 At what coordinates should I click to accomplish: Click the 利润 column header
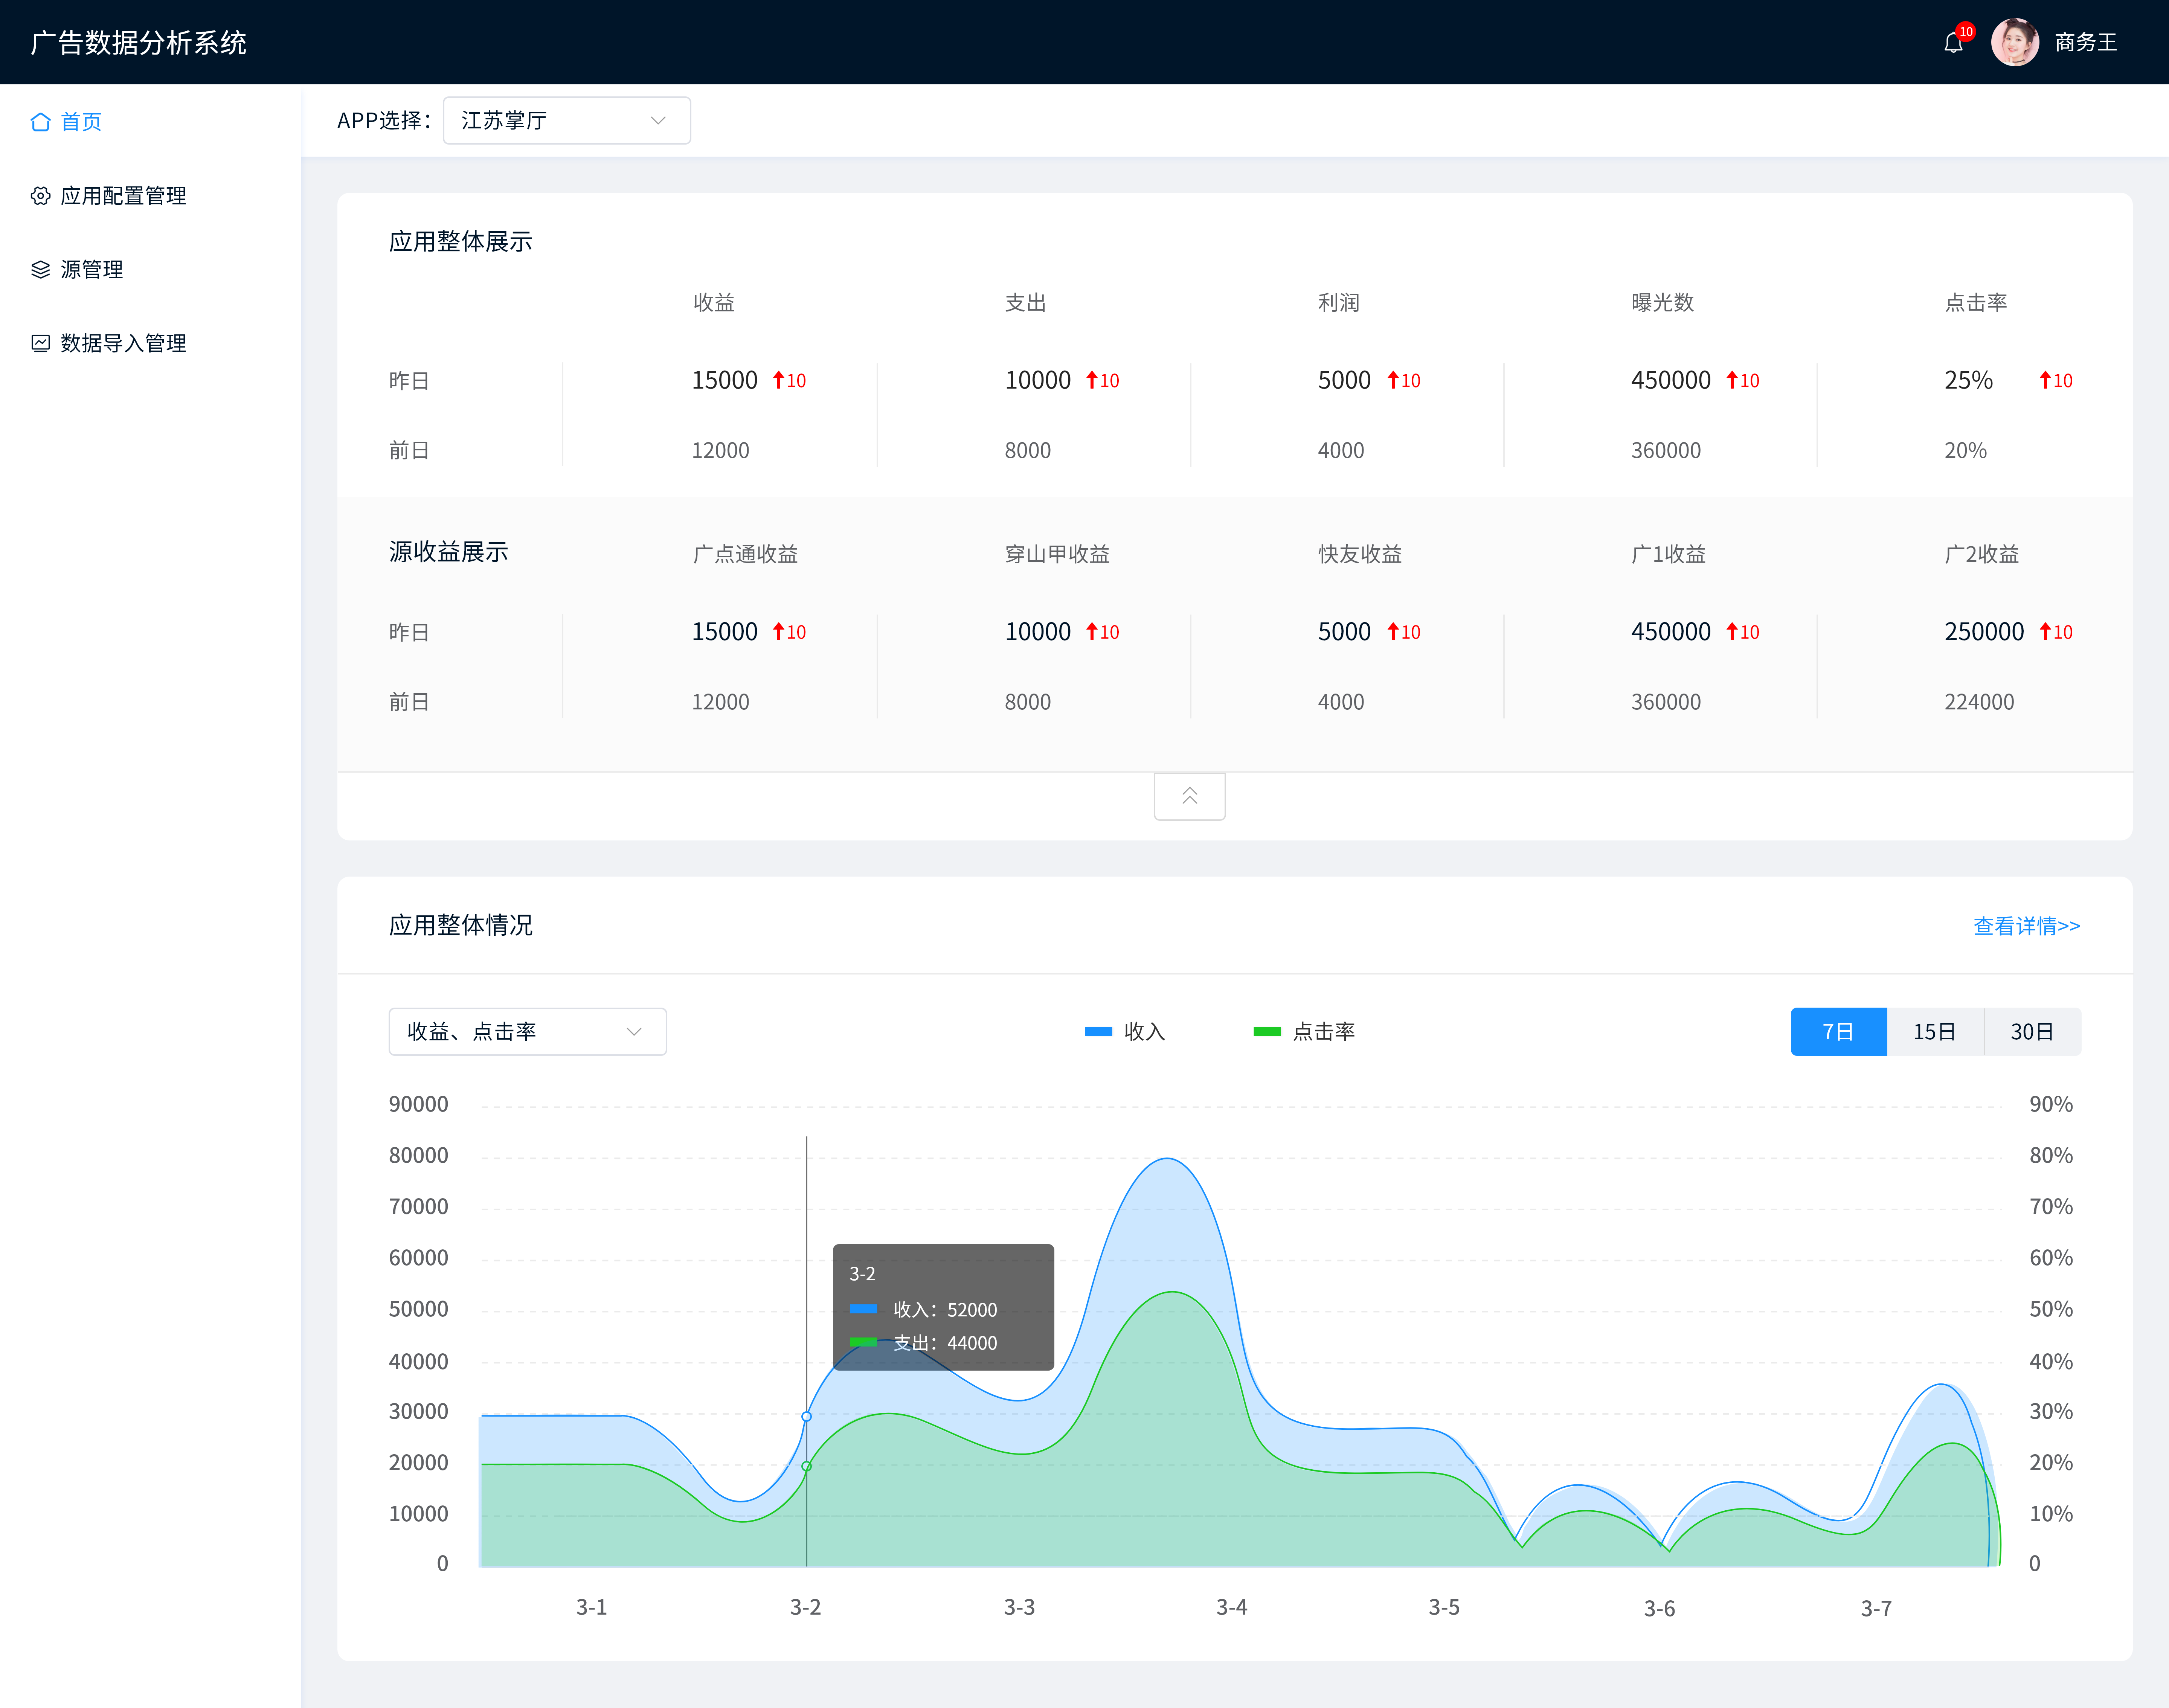[1339, 303]
